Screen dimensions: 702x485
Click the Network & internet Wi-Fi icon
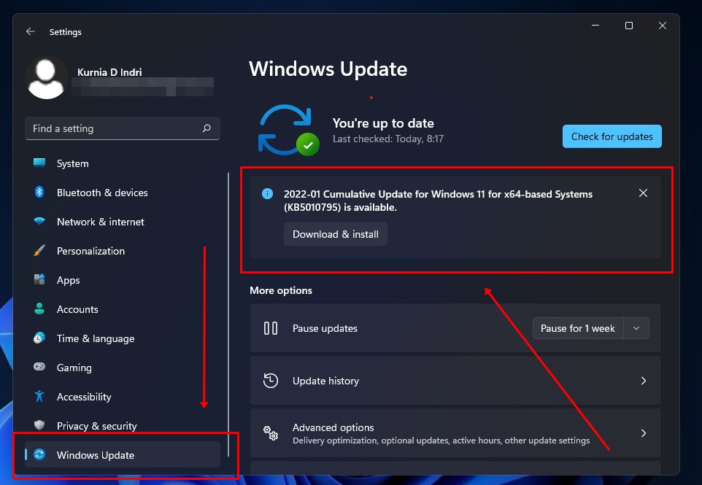tap(39, 222)
